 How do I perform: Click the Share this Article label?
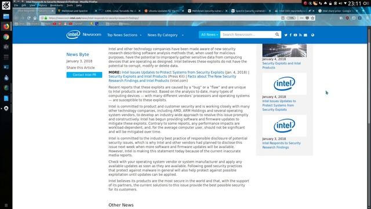(x=81, y=67)
